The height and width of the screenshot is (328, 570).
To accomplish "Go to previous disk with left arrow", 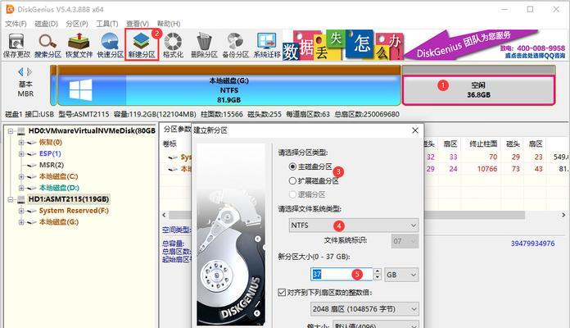I will click(x=20, y=71).
